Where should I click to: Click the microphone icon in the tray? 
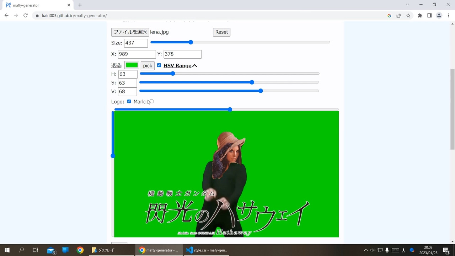click(387, 250)
